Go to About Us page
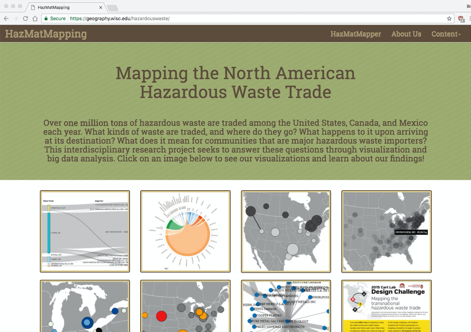Viewport: 471px width, 332px height. point(406,34)
